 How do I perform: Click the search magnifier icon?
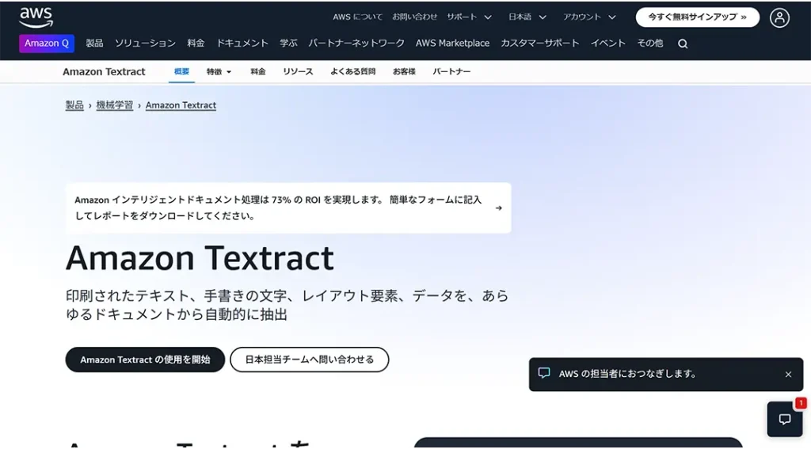(x=683, y=44)
